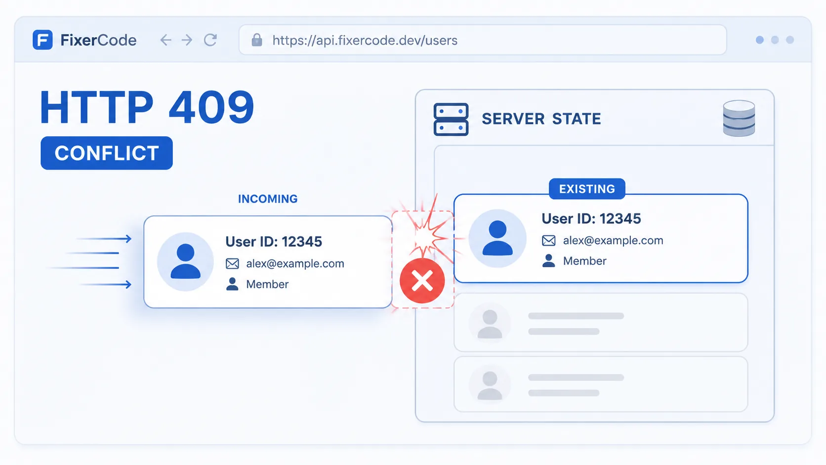Open the database cylinder icon

click(x=739, y=118)
